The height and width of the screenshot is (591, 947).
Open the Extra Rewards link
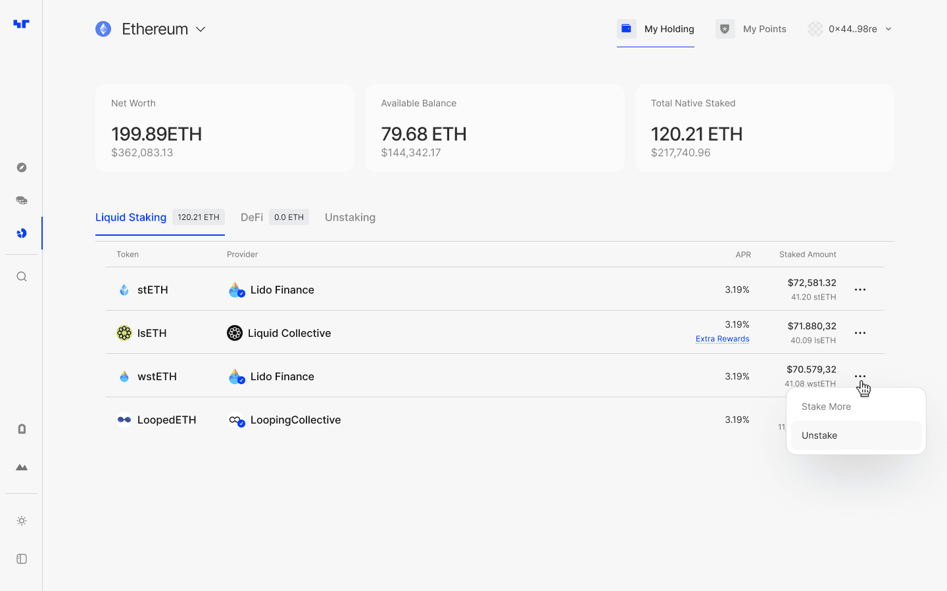pos(722,339)
